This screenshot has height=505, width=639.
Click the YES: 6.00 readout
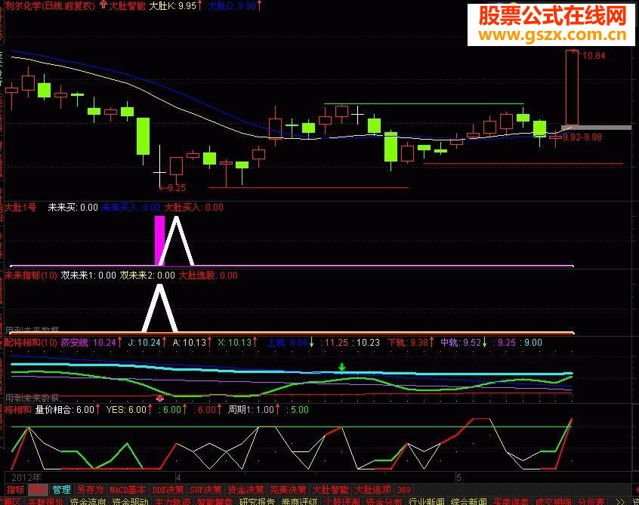126,410
